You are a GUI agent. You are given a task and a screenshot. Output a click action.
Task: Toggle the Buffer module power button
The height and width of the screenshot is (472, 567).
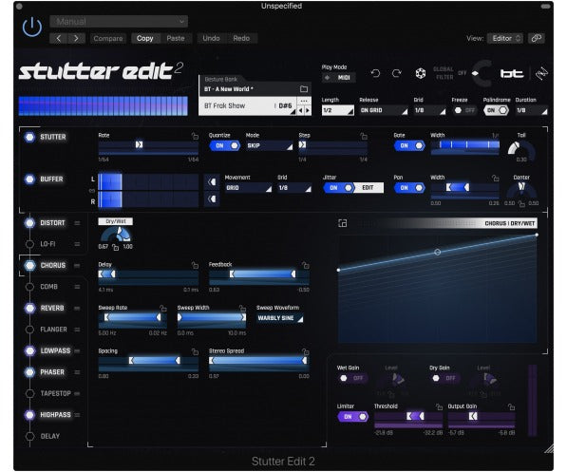(29, 179)
